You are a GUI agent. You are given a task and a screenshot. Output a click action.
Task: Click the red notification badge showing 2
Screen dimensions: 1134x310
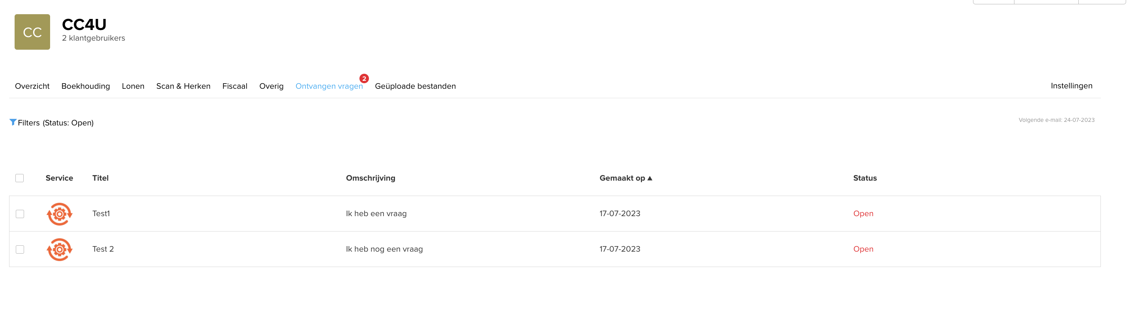(x=364, y=79)
